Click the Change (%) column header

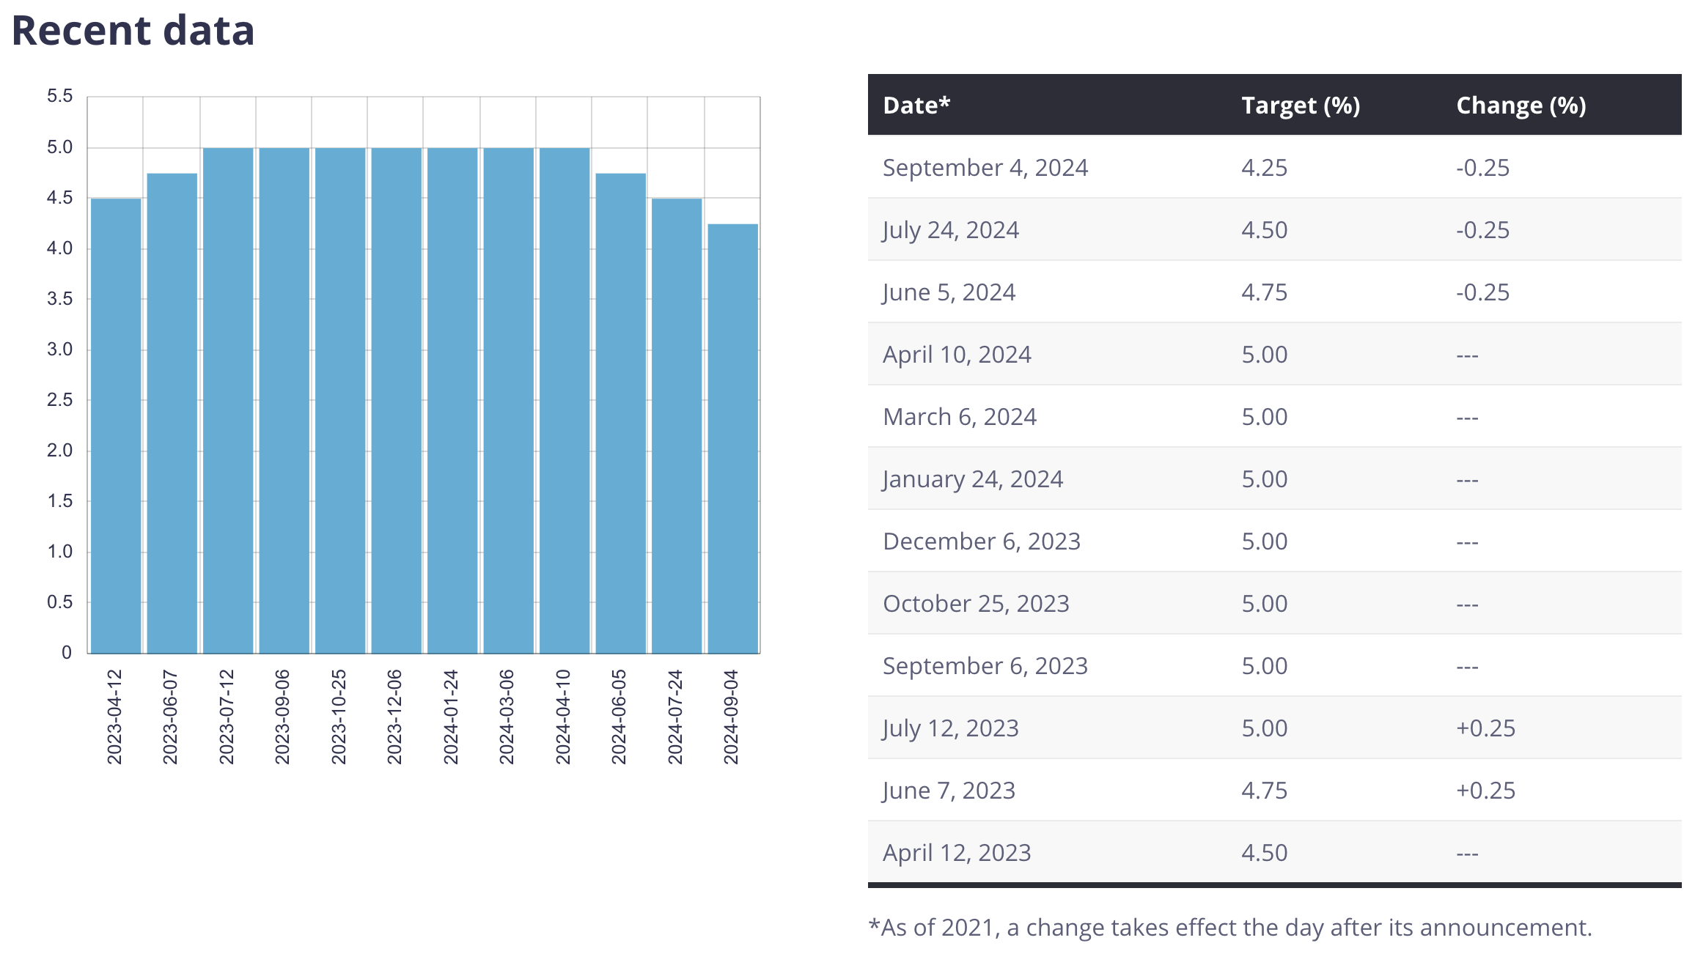pyautogui.click(x=1521, y=106)
